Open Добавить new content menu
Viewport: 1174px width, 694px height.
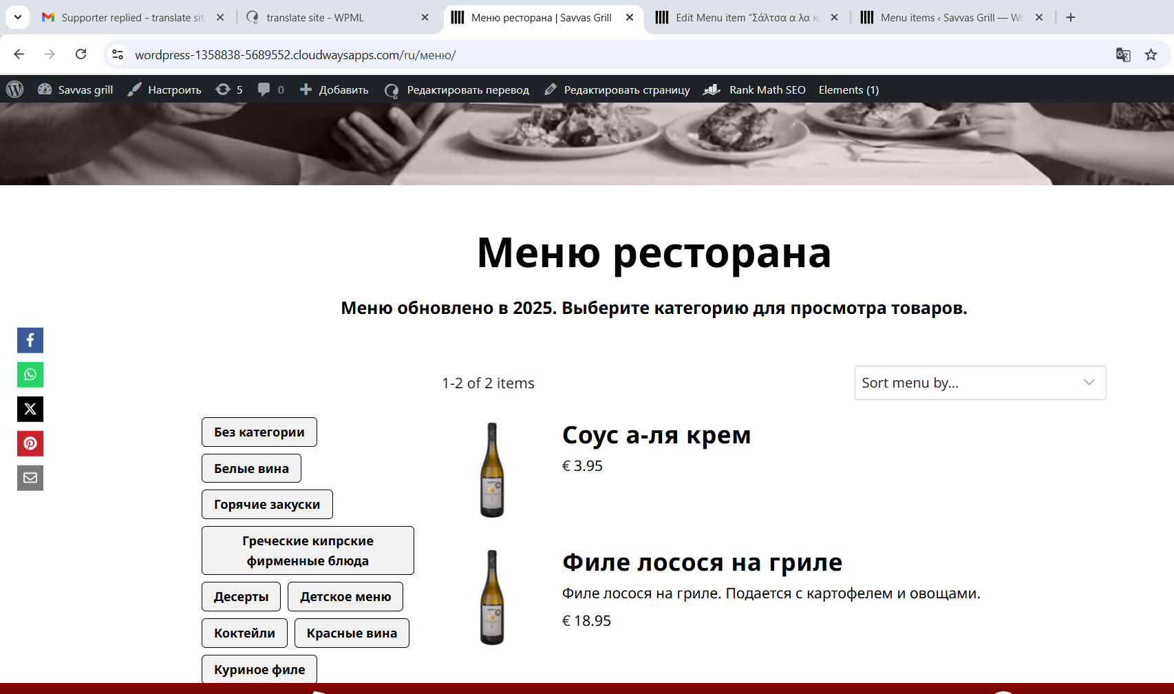(334, 90)
